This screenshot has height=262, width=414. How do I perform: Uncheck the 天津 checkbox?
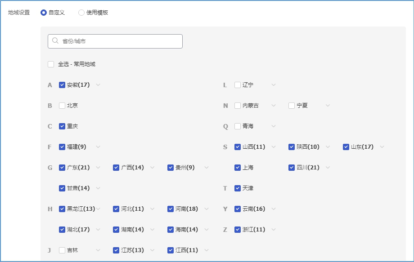coord(238,188)
